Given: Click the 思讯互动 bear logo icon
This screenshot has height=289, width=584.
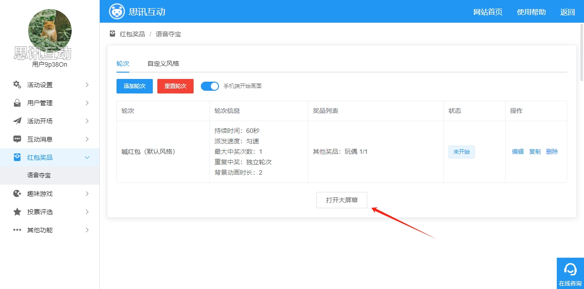Looking at the screenshot, I should click(117, 11).
